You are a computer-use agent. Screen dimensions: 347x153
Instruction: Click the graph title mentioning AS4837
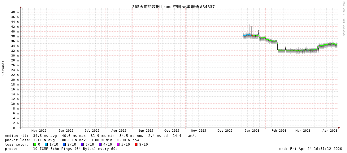pos(173,7)
